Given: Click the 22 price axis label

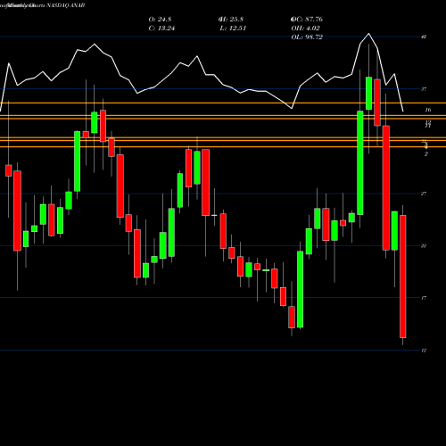Looking at the screenshot, I should click(424, 245).
